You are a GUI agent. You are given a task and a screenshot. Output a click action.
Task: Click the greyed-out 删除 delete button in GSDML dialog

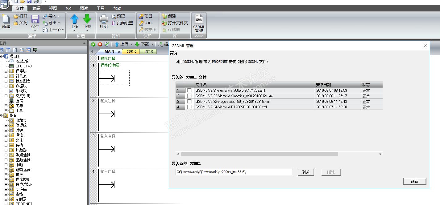tap(331, 172)
